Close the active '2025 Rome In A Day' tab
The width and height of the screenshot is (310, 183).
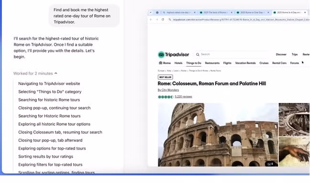[305, 12]
